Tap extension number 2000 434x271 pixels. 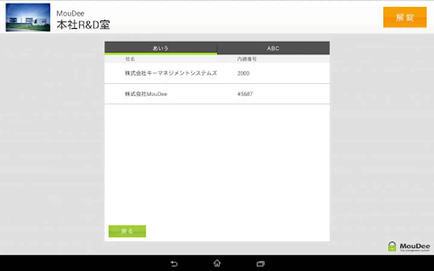pyautogui.click(x=243, y=73)
